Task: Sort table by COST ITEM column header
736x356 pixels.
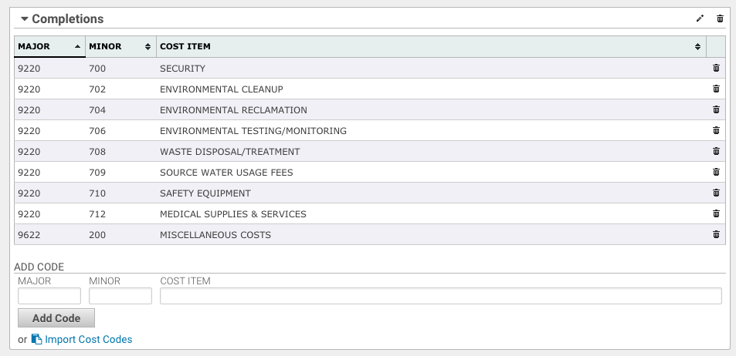Action: (x=431, y=46)
